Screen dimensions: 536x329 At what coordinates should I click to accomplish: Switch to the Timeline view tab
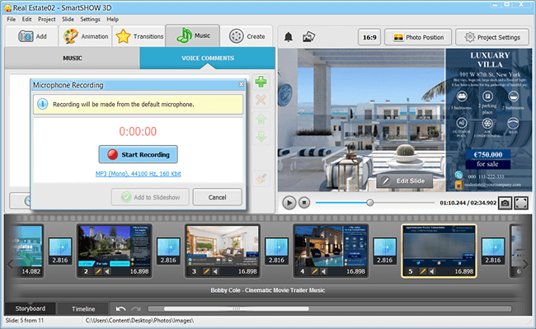(x=83, y=309)
